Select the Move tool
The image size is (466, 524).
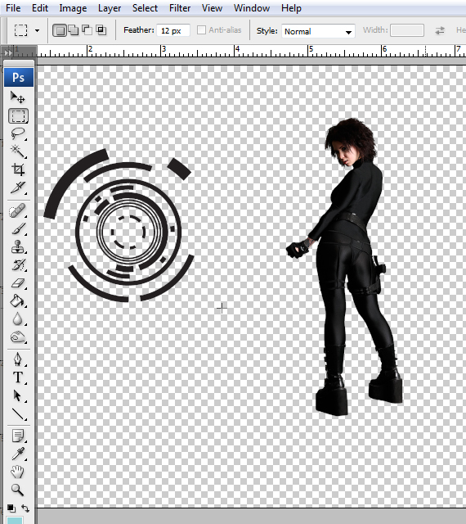click(x=18, y=97)
